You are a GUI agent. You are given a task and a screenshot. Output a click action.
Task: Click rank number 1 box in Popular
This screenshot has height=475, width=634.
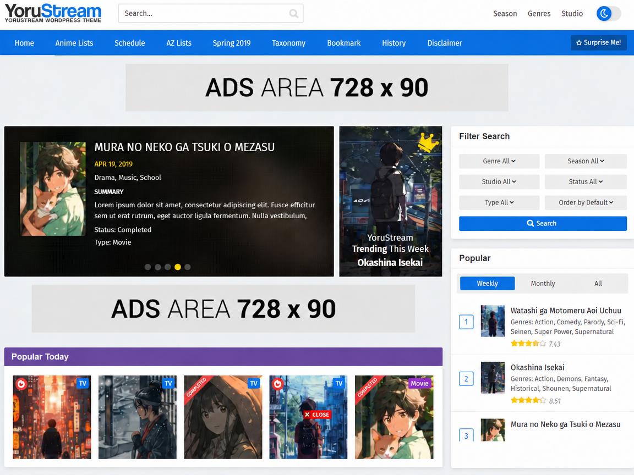click(x=466, y=322)
